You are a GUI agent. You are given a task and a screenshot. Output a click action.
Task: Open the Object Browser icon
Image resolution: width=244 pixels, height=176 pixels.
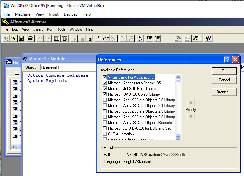click(x=64, y=38)
